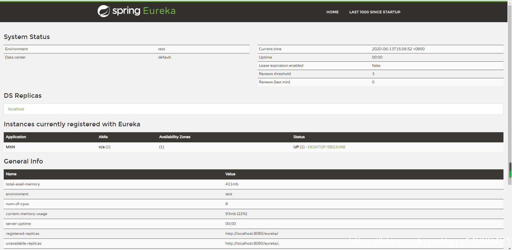Select the MXN application name
The width and height of the screenshot is (512, 250).
click(x=10, y=147)
